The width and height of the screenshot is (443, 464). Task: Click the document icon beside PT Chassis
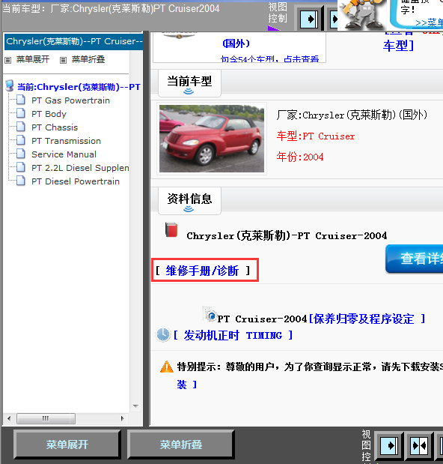coord(21,127)
